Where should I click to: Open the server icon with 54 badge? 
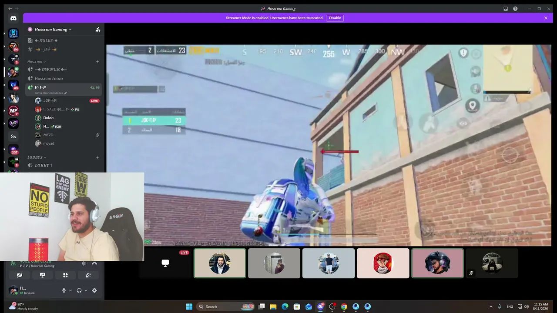click(x=13, y=47)
